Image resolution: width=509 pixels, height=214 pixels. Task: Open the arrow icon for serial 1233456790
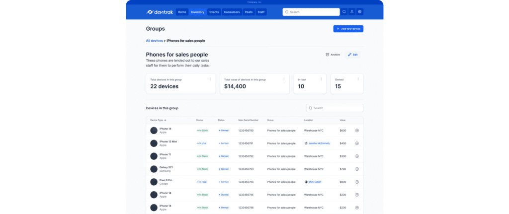point(357,131)
